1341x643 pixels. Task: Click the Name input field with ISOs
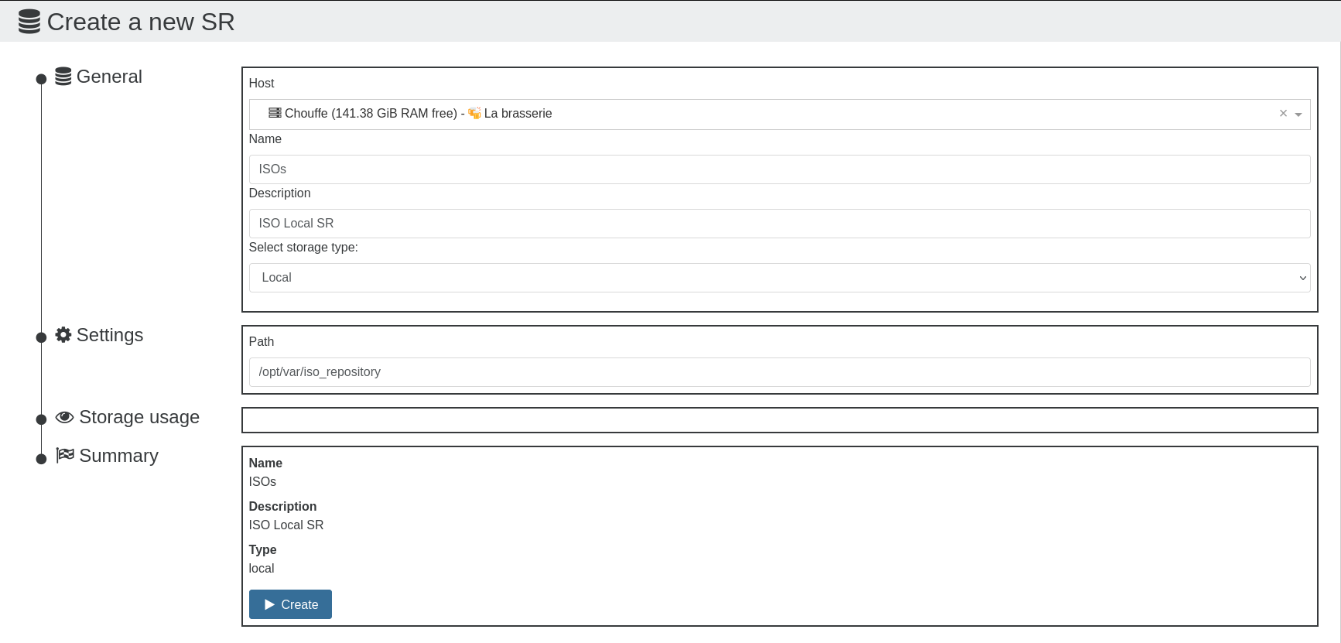(x=778, y=169)
